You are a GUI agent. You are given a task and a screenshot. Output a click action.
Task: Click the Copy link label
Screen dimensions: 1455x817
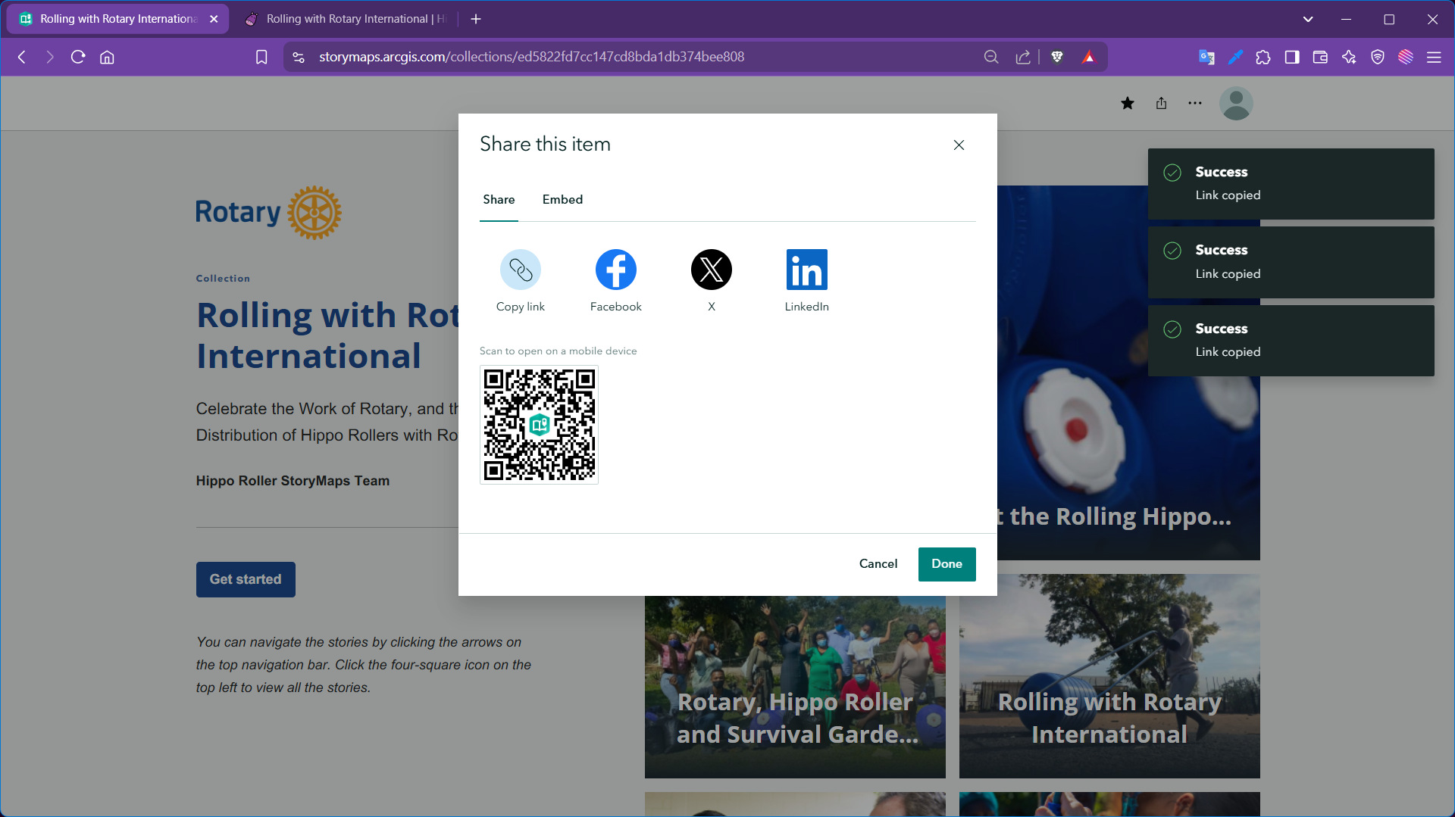click(521, 307)
